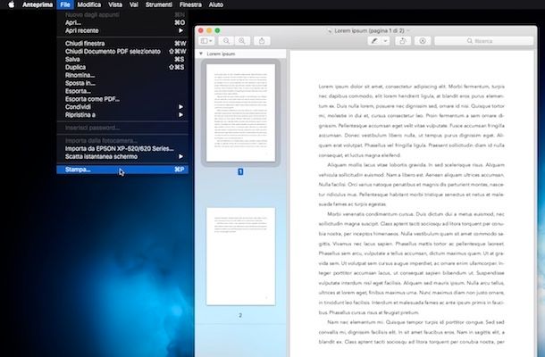Open the Apple menu
Viewport: 545px width, 357px height.
[11, 4]
